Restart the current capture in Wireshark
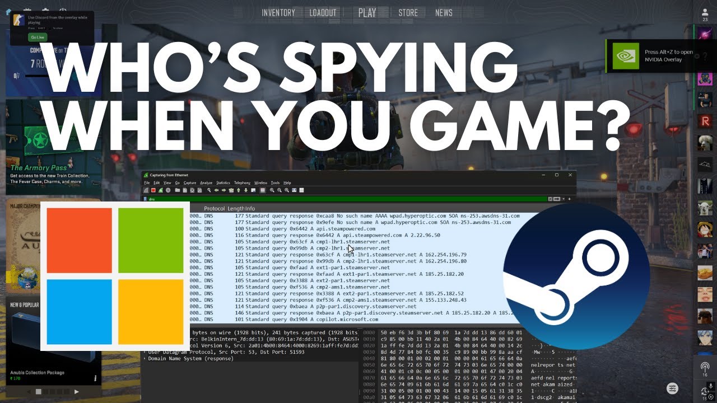Screen dimensions: 717x403 click(161, 190)
